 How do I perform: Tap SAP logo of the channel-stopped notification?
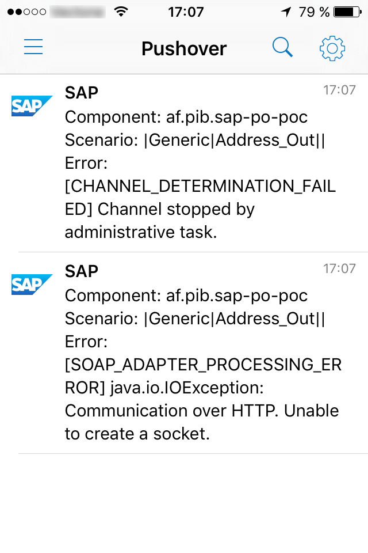pyautogui.click(x=32, y=106)
